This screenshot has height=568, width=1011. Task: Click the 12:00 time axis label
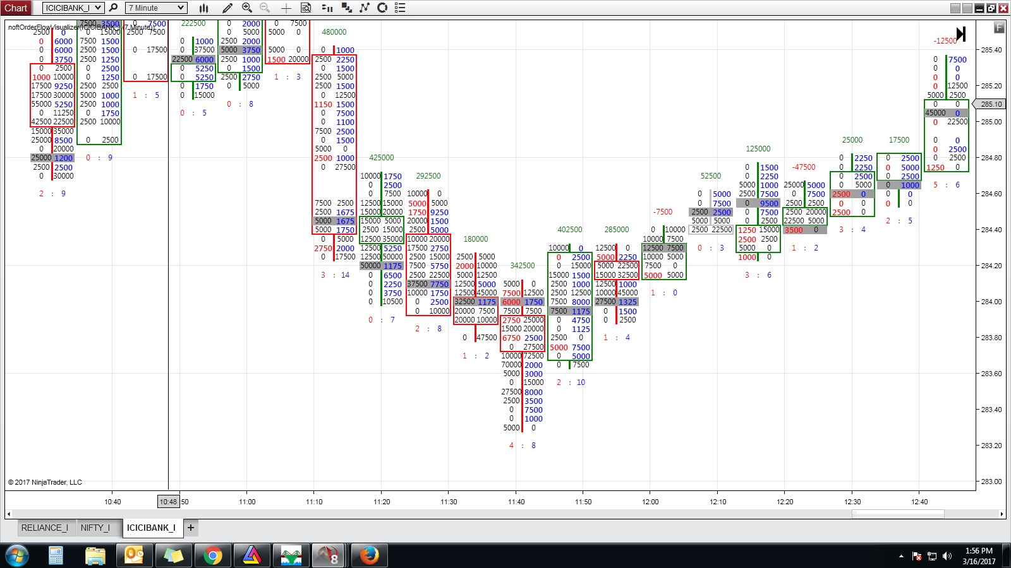(x=650, y=502)
